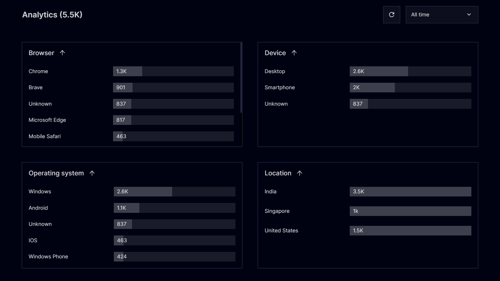Click the Microsoft Edge 817 bar
500x281 pixels.
(173, 120)
